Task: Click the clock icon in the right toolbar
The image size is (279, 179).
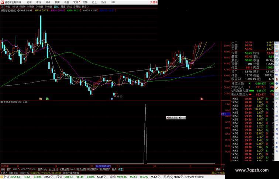Action: [277, 65]
